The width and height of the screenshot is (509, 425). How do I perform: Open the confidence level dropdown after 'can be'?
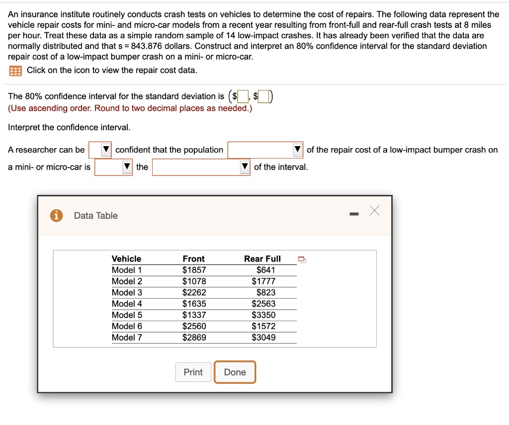click(100, 150)
